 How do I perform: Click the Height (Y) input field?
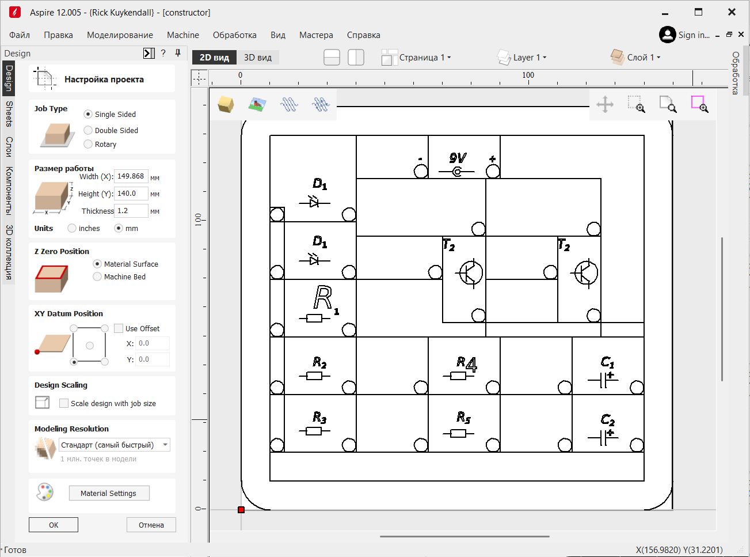(x=131, y=194)
